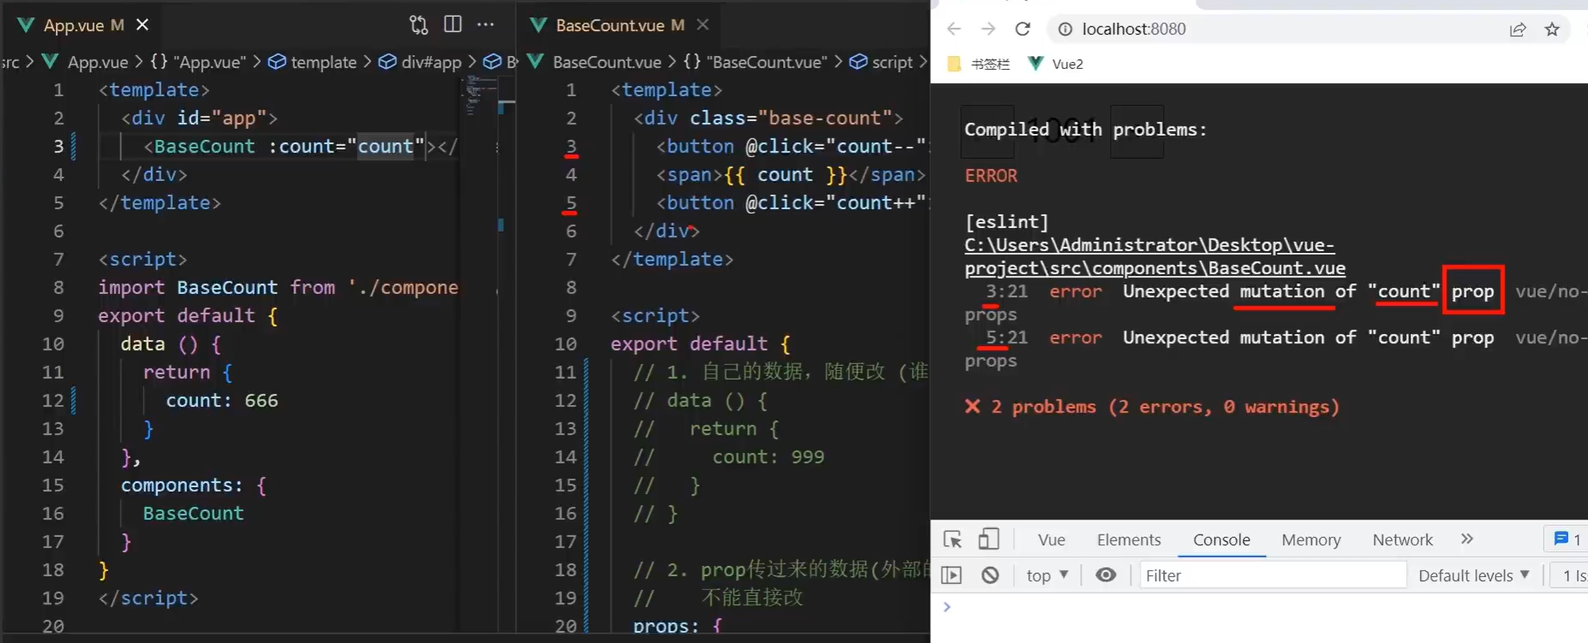View site information icon in address bar

[1064, 29]
